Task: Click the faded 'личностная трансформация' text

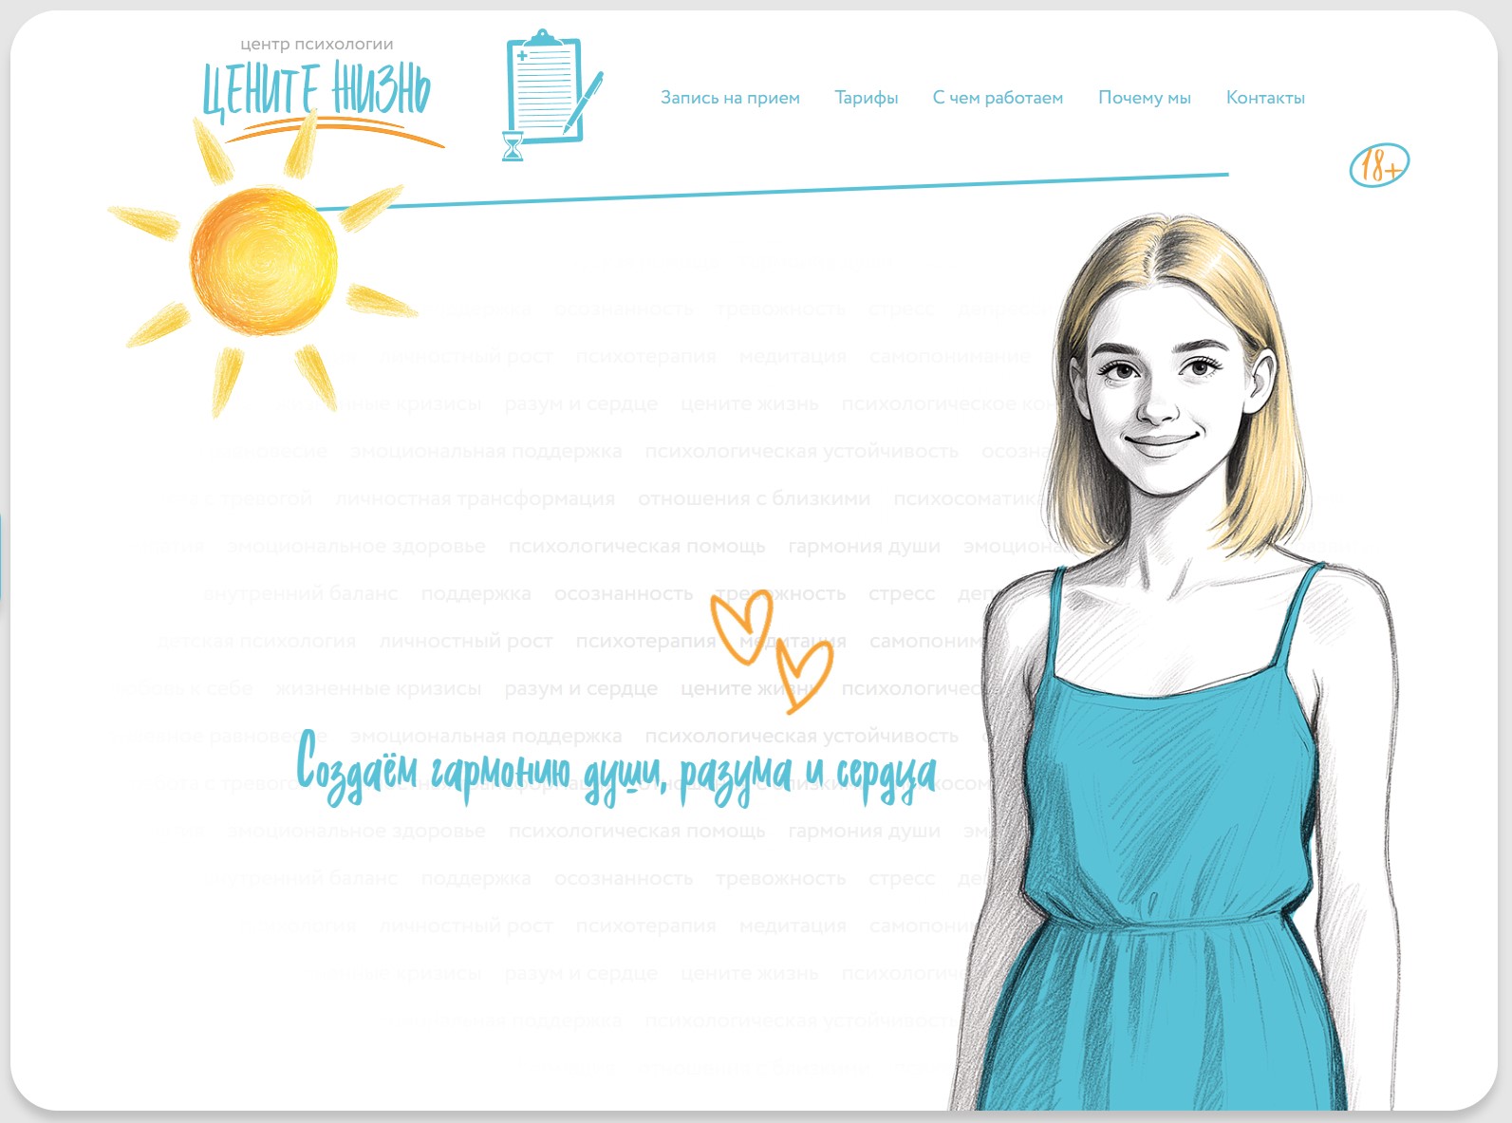Action: [x=475, y=499]
